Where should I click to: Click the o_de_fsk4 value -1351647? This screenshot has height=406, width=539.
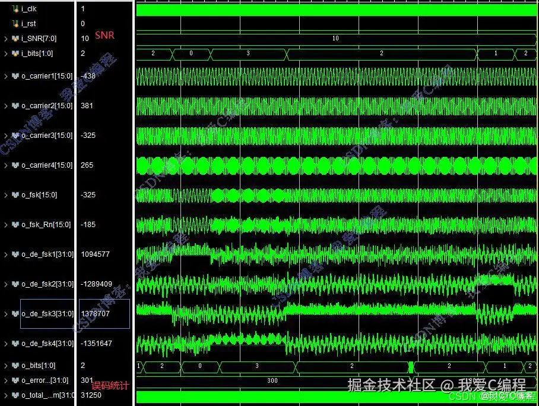click(96, 344)
